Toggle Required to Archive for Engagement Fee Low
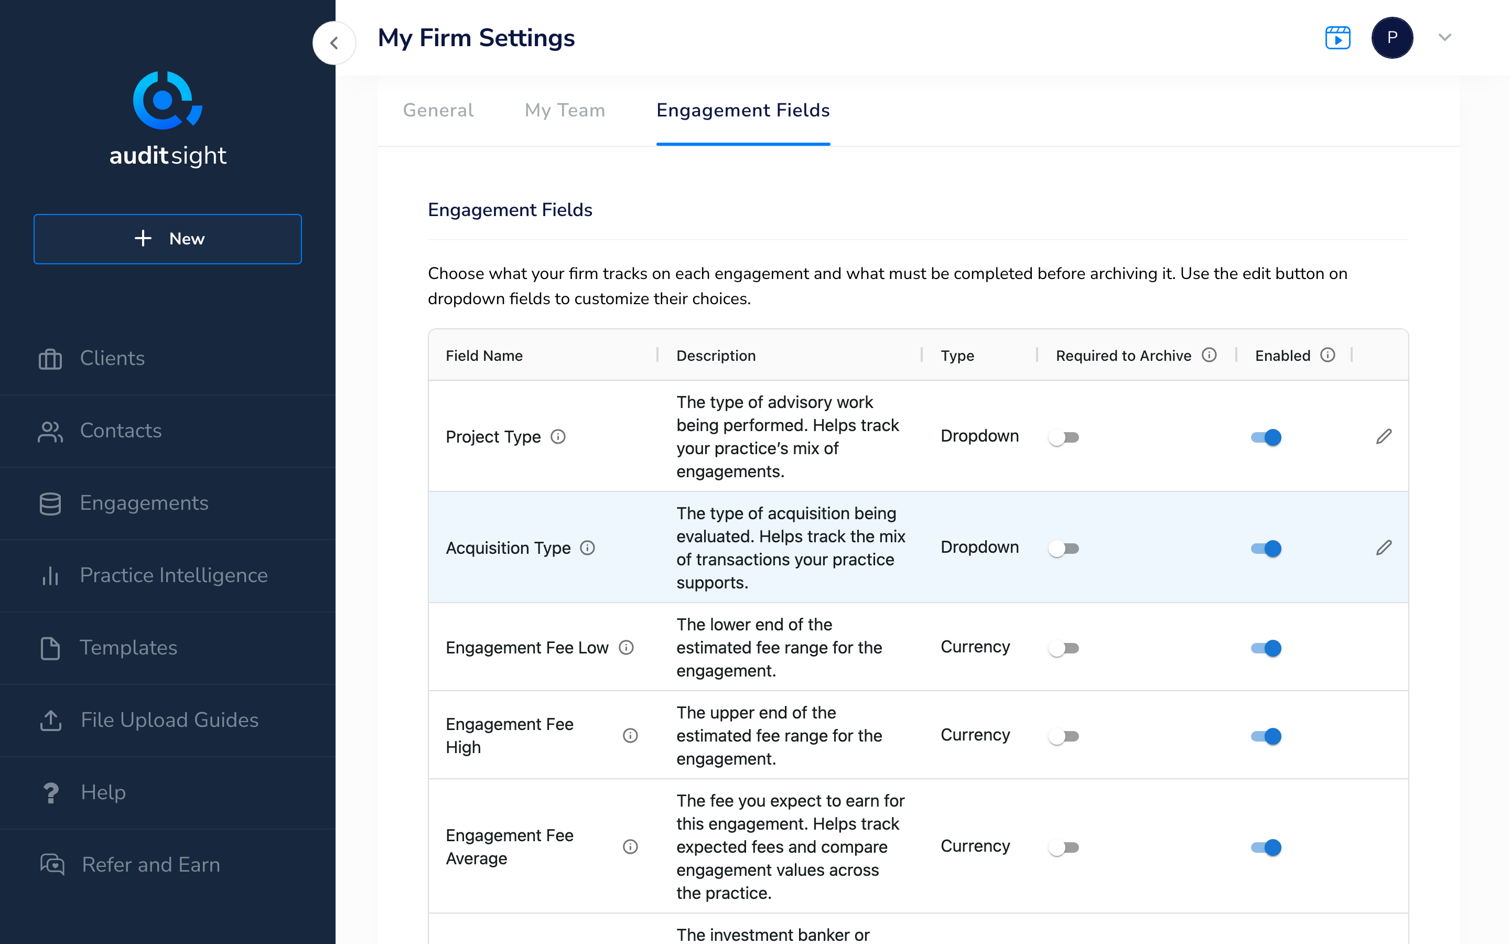Image resolution: width=1510 pixels, height=944 pixels. pyautogui.click(x=1064, y=648)
